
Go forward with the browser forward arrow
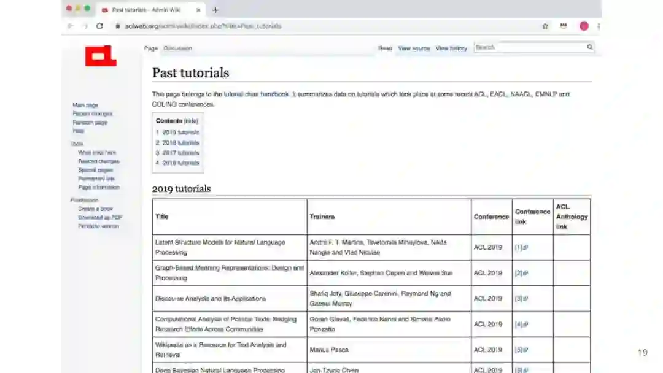pos(85,26)
